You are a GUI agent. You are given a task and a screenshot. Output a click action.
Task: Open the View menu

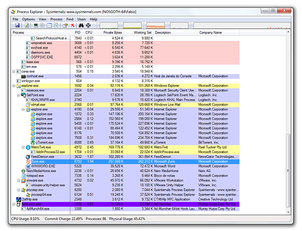tap(42, 19)
